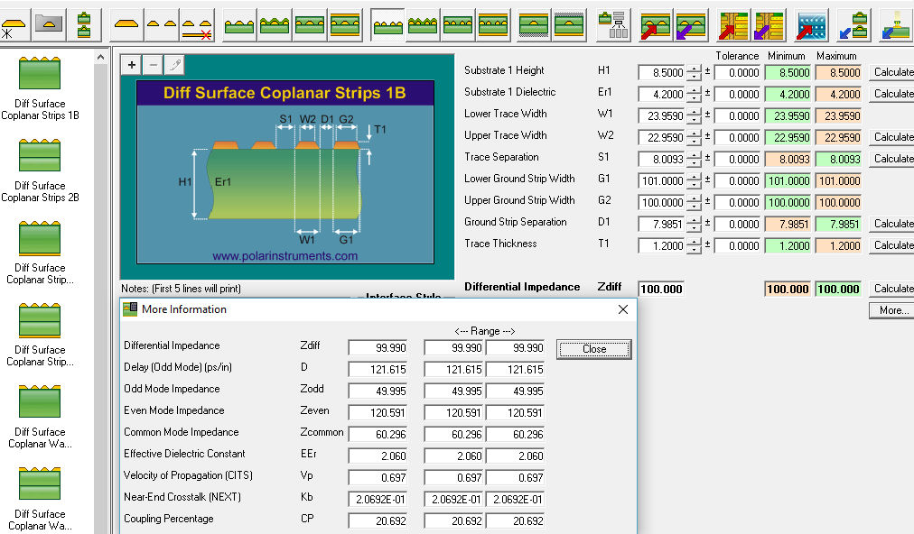Zoom in with the plus button

pyautogui.click(x=132, y=65)
